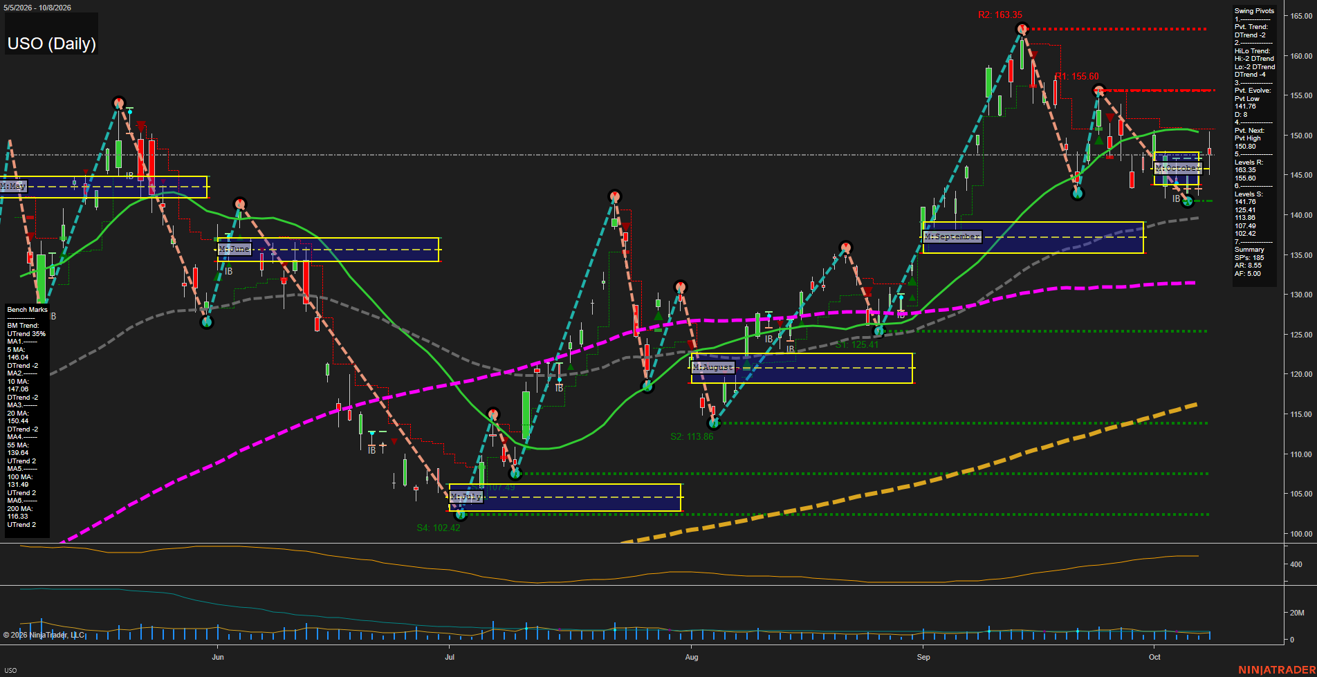Click the Jun label on the time axis
This screenshot has width=1317, height=677.
218,657
